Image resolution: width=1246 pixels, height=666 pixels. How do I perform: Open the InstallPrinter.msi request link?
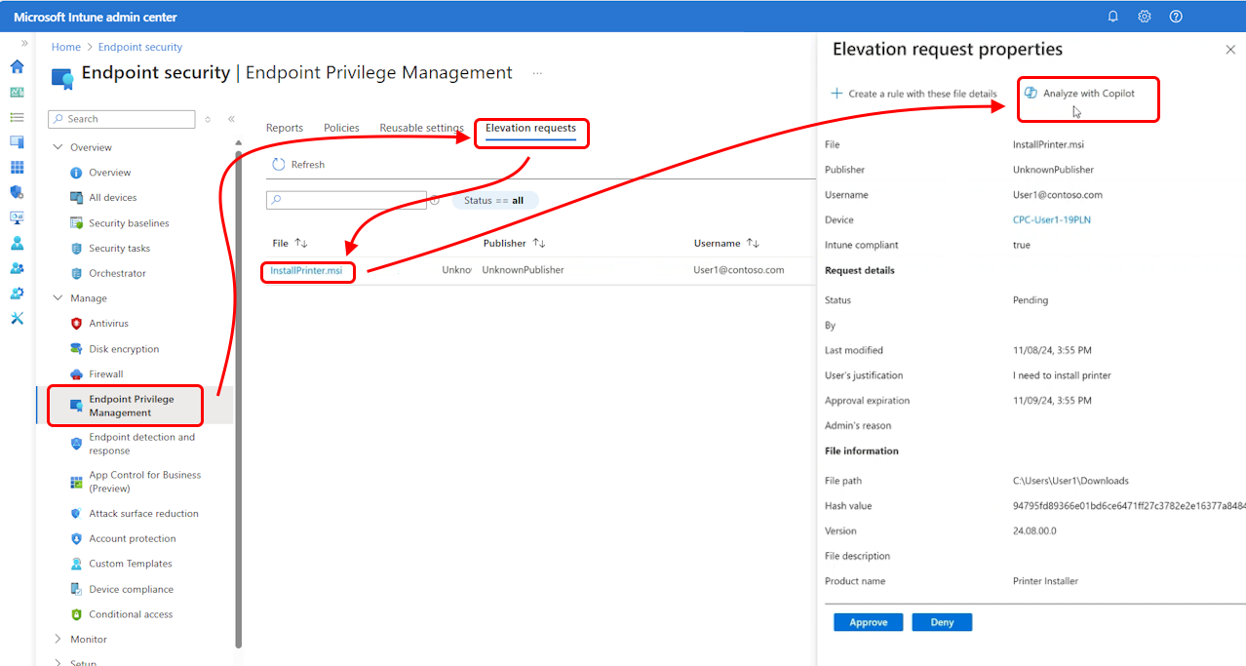tap(306, 270)
